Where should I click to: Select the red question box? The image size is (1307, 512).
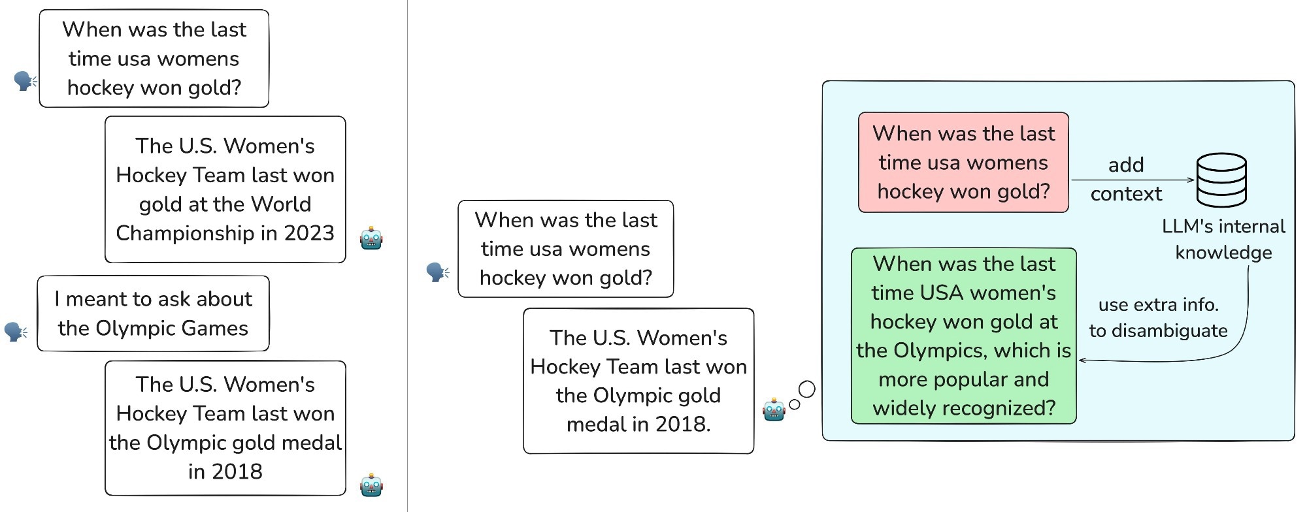[963, 163]
